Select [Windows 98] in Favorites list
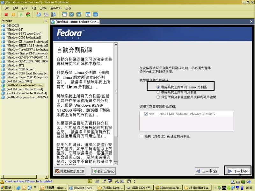Image resolution: width=255 pixels, height=191 pixels. (15, 30)
